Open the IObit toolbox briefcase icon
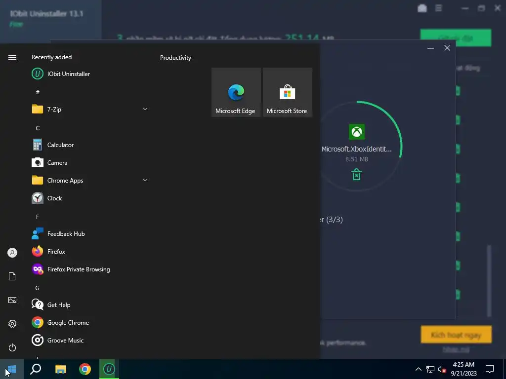The width and height of the screenshot is (506, 379). point(422,8)
